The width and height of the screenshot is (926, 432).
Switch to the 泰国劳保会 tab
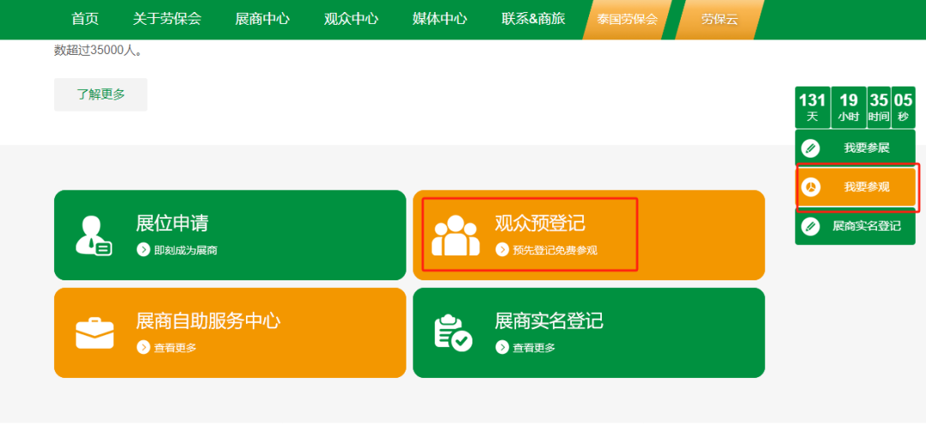[627, 20]
